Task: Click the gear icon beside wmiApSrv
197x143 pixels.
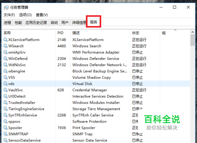Action: coord(6,52)
